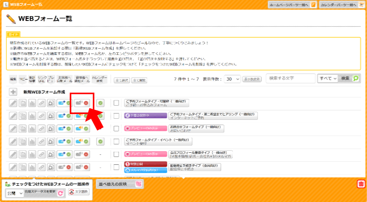Click the purple 下書き保存中 status badge
The width and height of the screenshot is (367, 202).
(x=146, y=116)
